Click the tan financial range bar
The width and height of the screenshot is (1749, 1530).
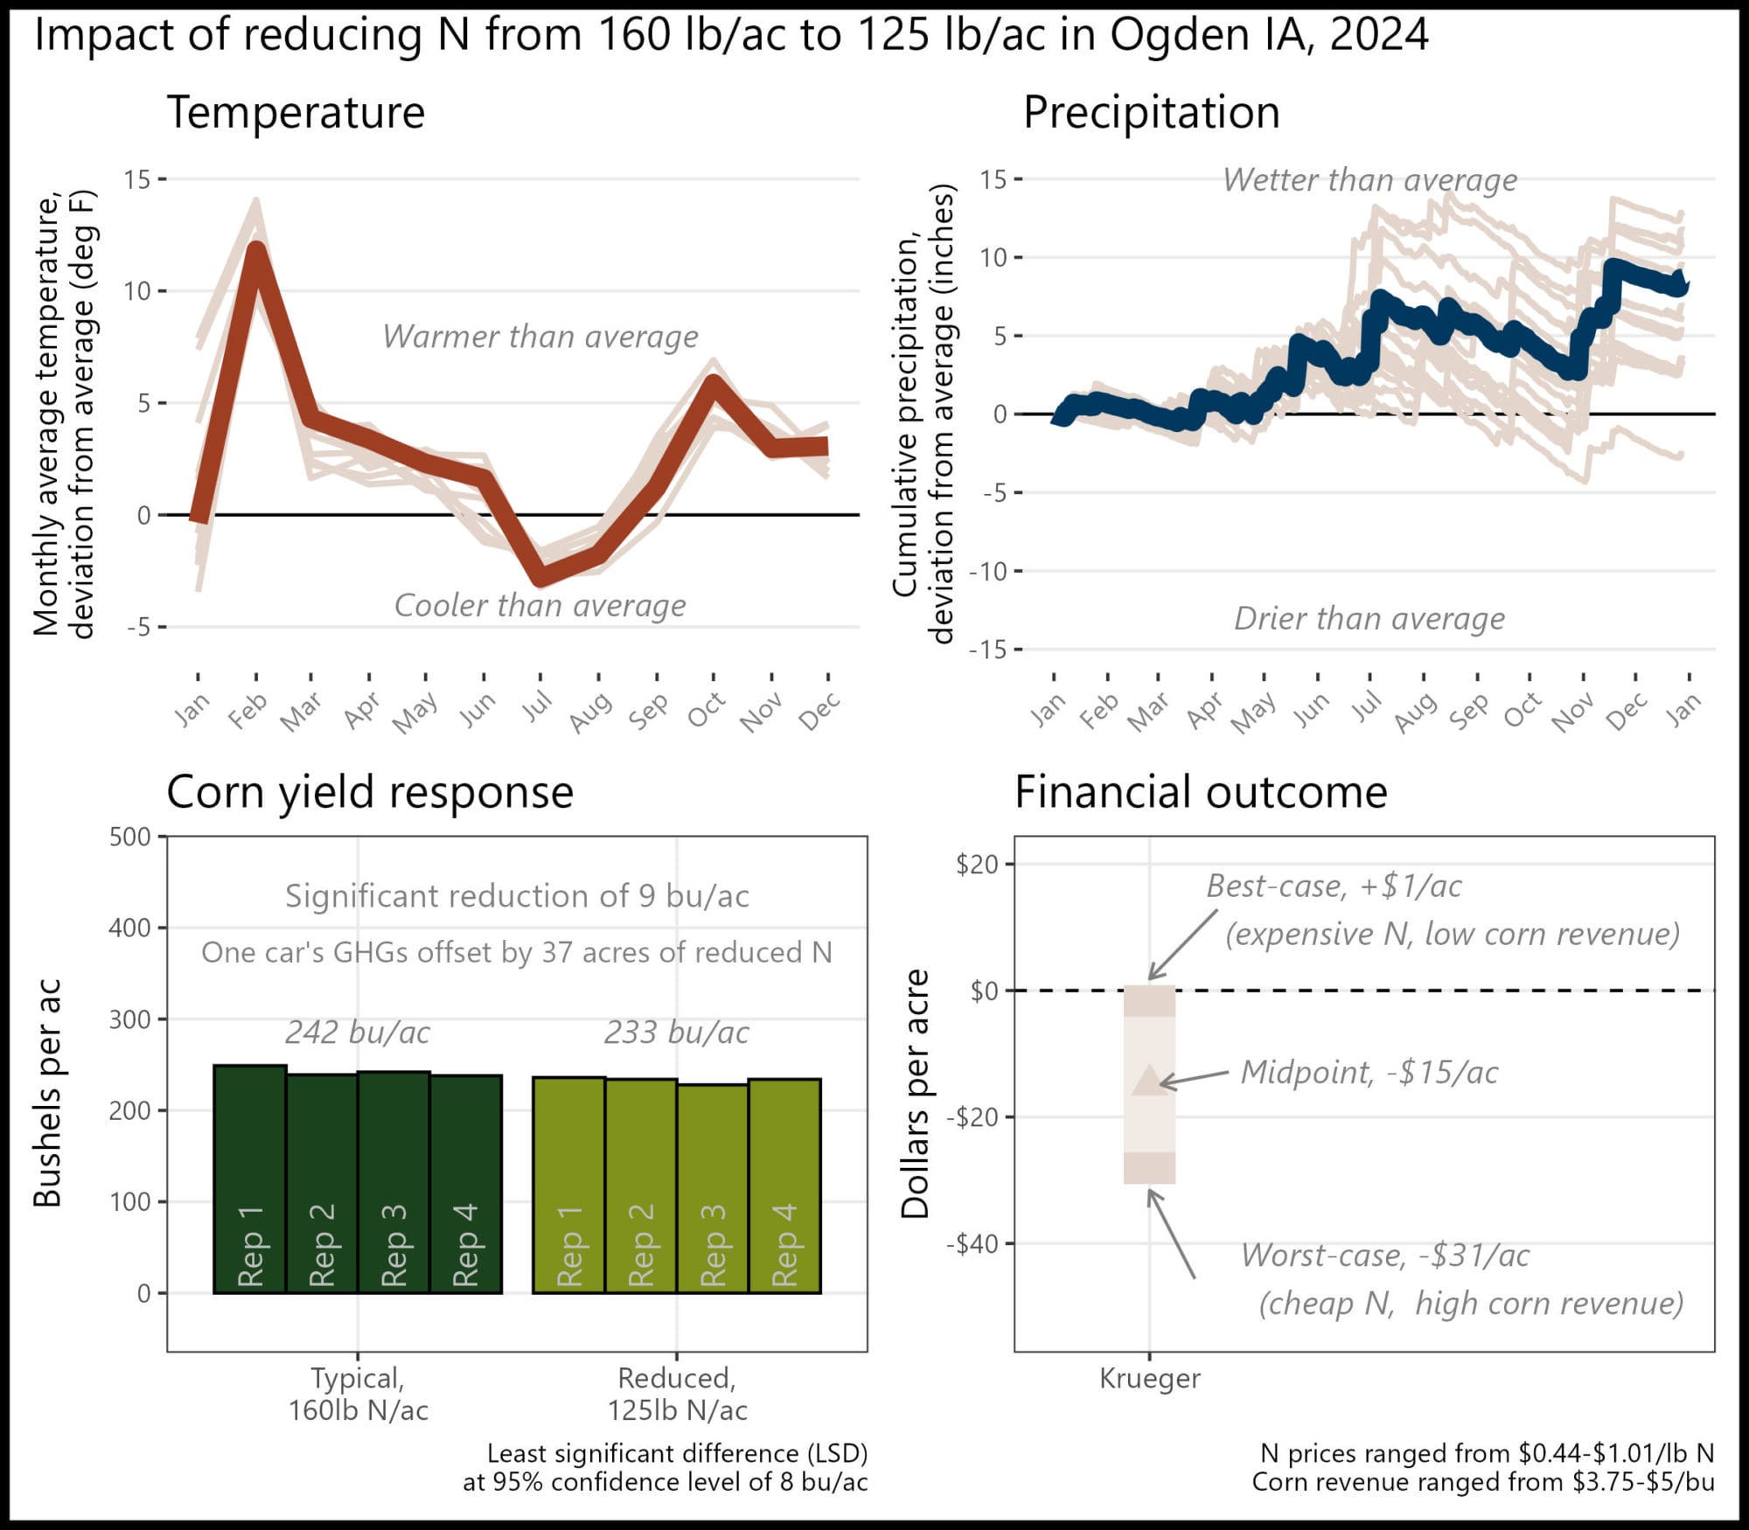coord(1149,1084)
